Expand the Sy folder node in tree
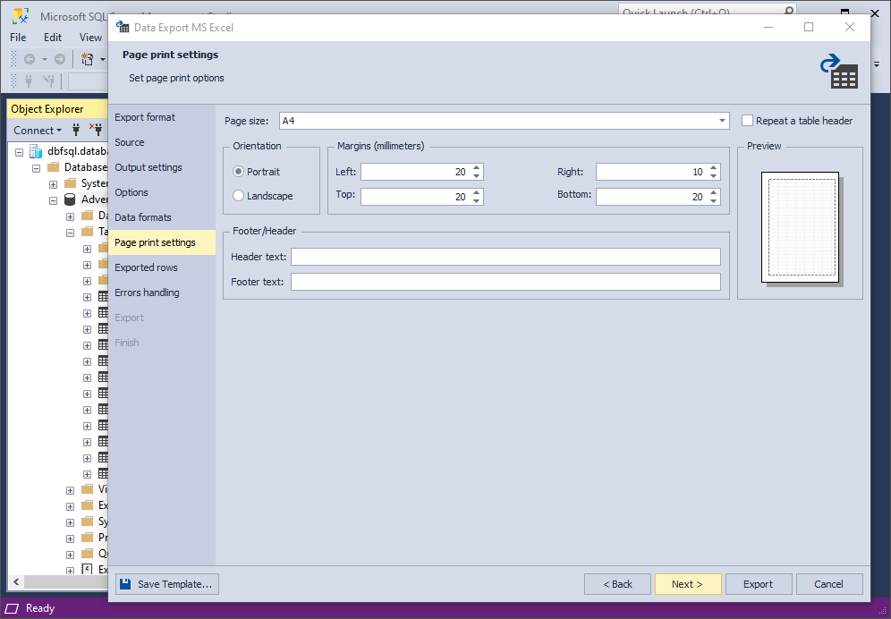This screenshot has height=619, width=891. pos(70,522)
